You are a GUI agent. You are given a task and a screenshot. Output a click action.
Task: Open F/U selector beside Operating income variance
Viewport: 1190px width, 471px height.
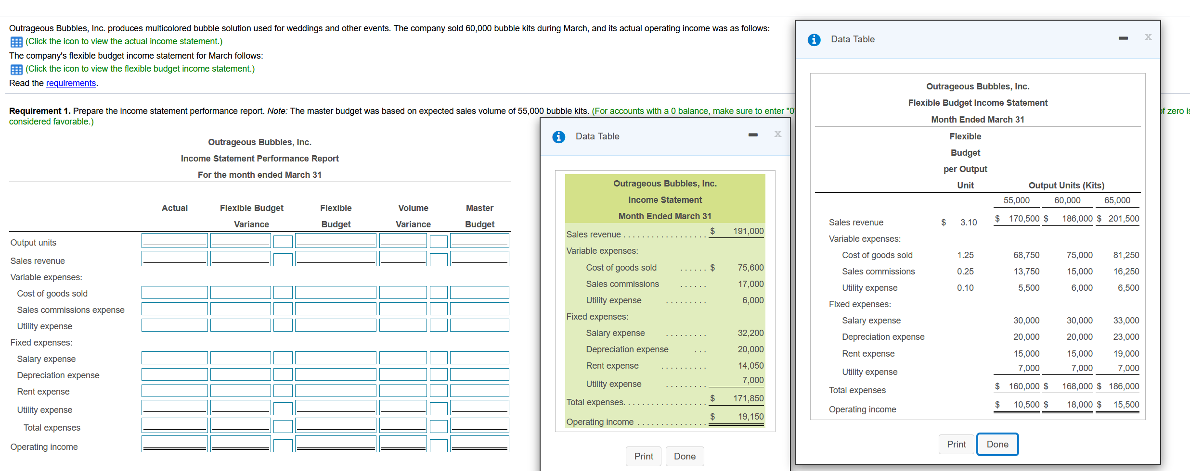[x=283, y=445]
